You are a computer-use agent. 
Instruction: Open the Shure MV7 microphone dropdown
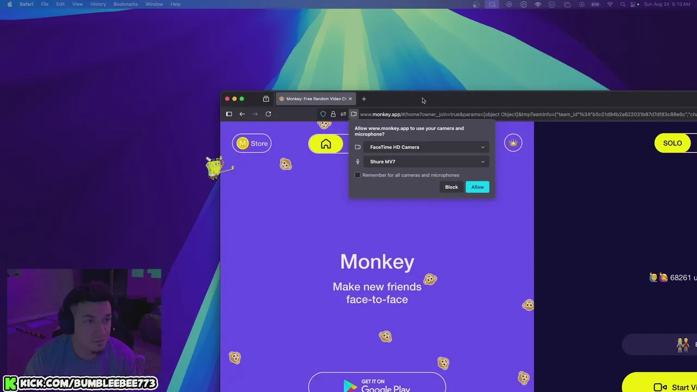pos(426,162)
